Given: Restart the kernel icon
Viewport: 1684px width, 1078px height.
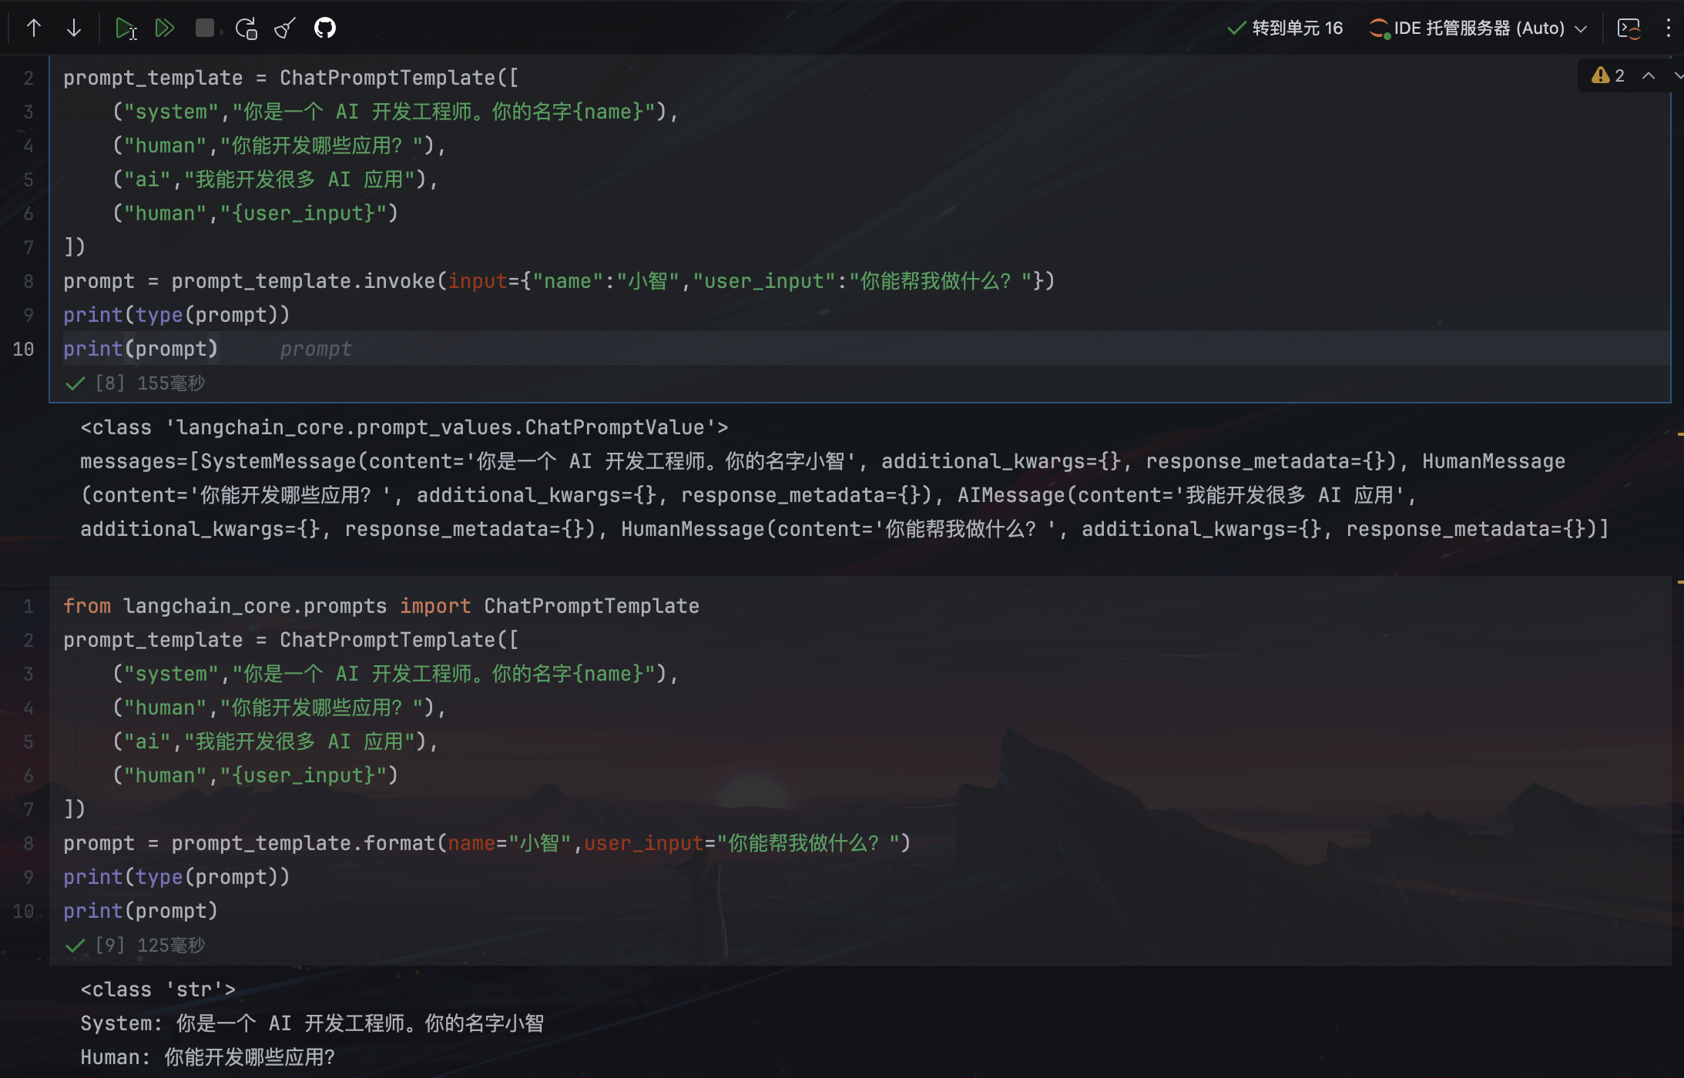Looking at the screenshot, I should point(246,28).
